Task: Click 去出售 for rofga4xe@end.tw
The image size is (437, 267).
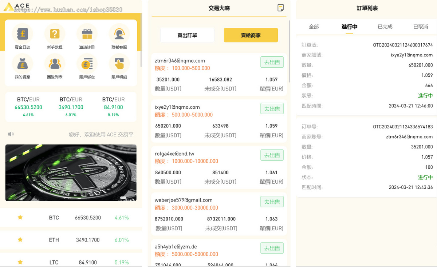Action: 272,155
